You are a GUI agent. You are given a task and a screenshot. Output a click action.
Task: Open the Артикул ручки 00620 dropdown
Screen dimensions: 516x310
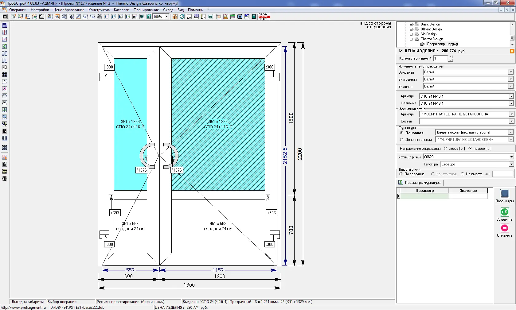pyautogui.click(x=511, y=157)
